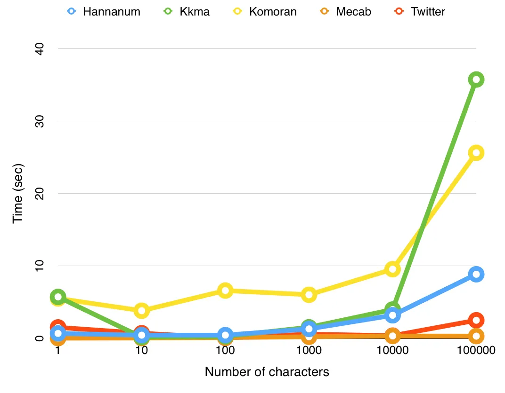Viewport: 505px width, 393px height.
Task: Select Komoran data point at 100 characters
Action: coord(225,291)
